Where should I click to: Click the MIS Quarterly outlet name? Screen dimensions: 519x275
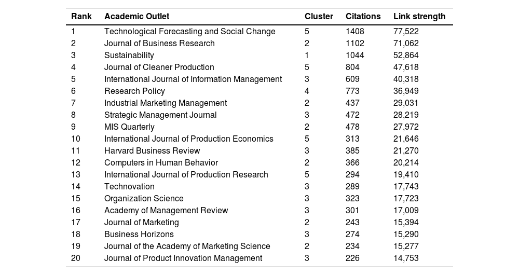[129, 127]
